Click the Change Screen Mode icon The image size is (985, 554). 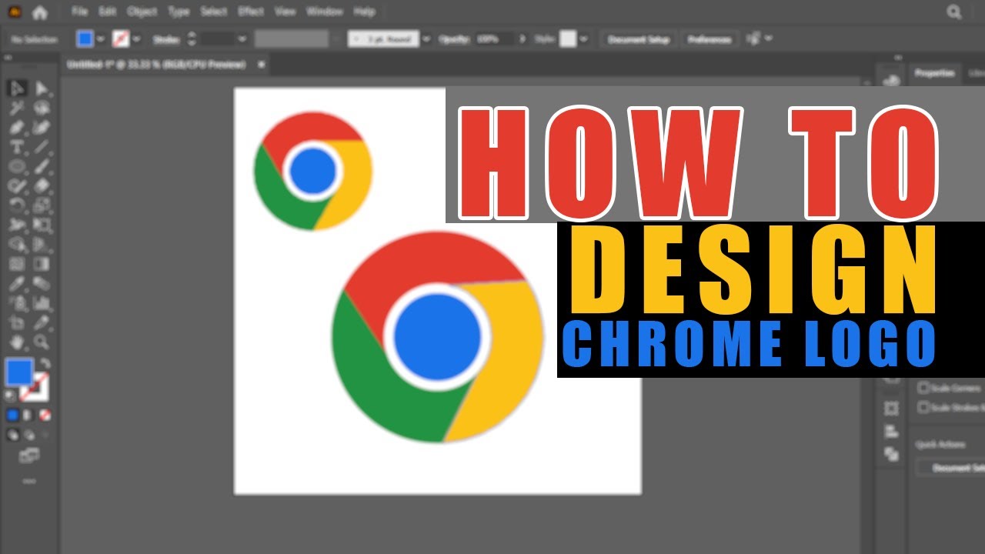(x=29, y=456)
